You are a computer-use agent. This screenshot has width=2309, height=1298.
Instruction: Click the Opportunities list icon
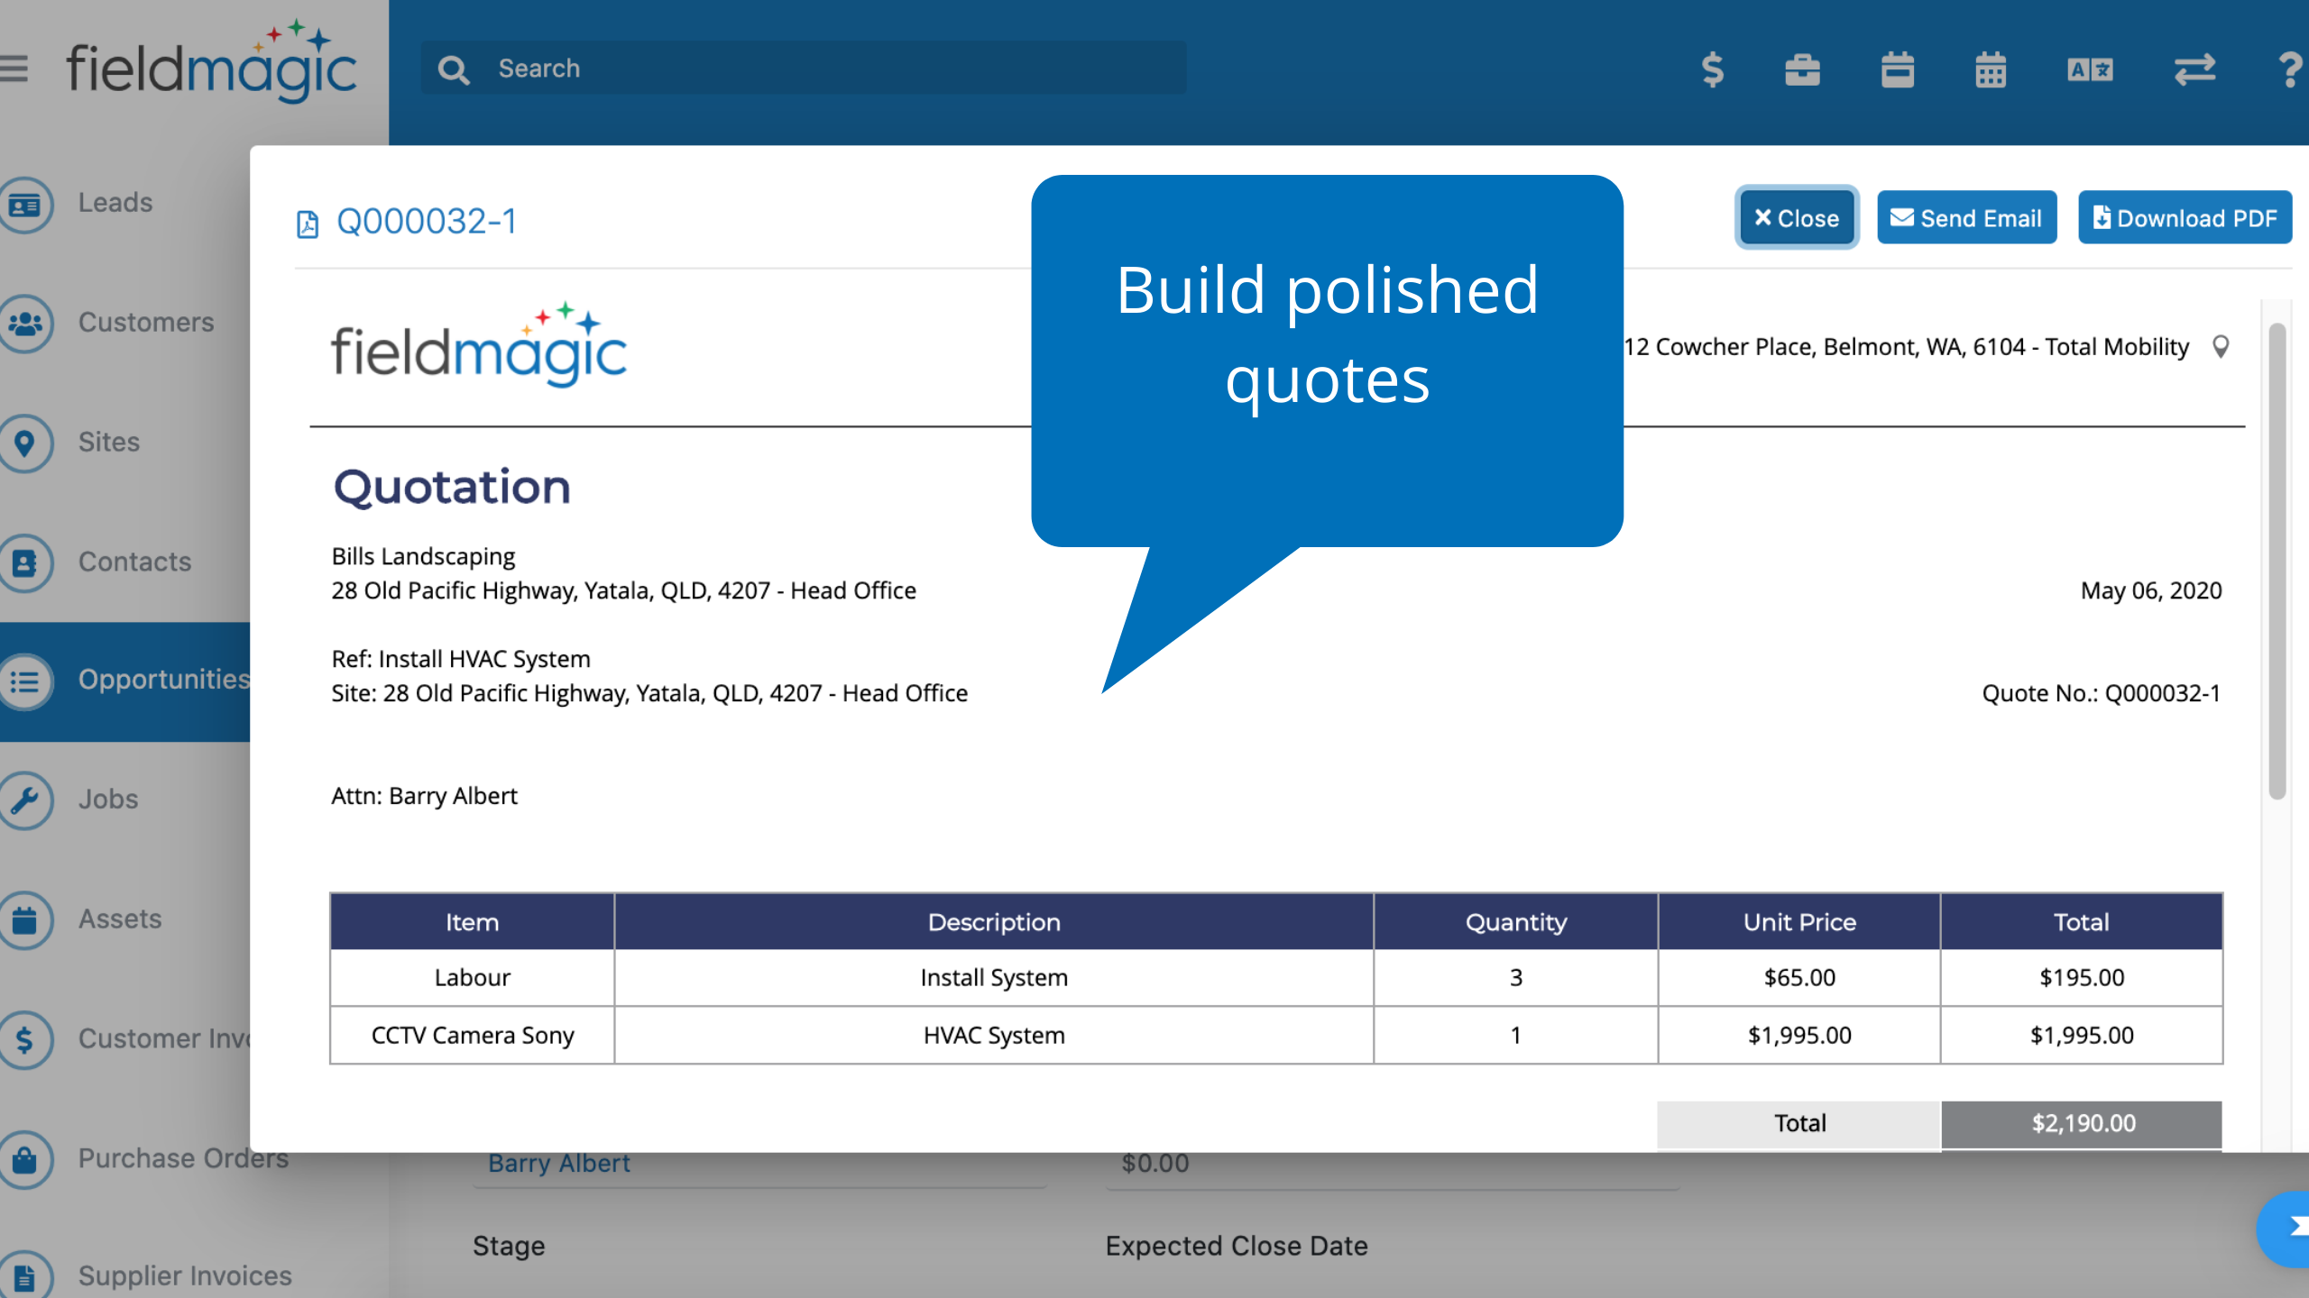pos(25,681)
